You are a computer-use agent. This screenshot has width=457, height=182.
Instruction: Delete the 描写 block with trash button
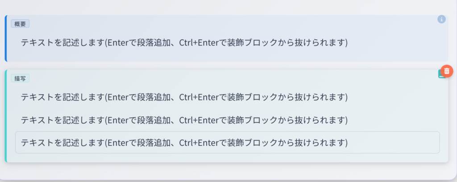click(x=447, y=71)
